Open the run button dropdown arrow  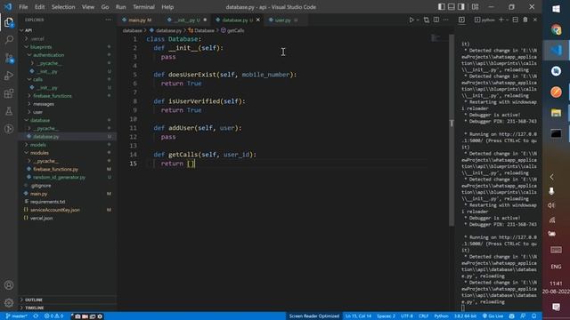pyautogui.click(x=418, y=20)
